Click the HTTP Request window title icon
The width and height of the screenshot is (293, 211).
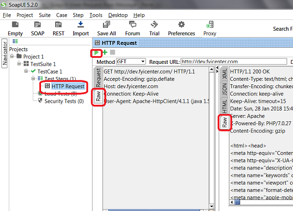(x=97, y=43)
